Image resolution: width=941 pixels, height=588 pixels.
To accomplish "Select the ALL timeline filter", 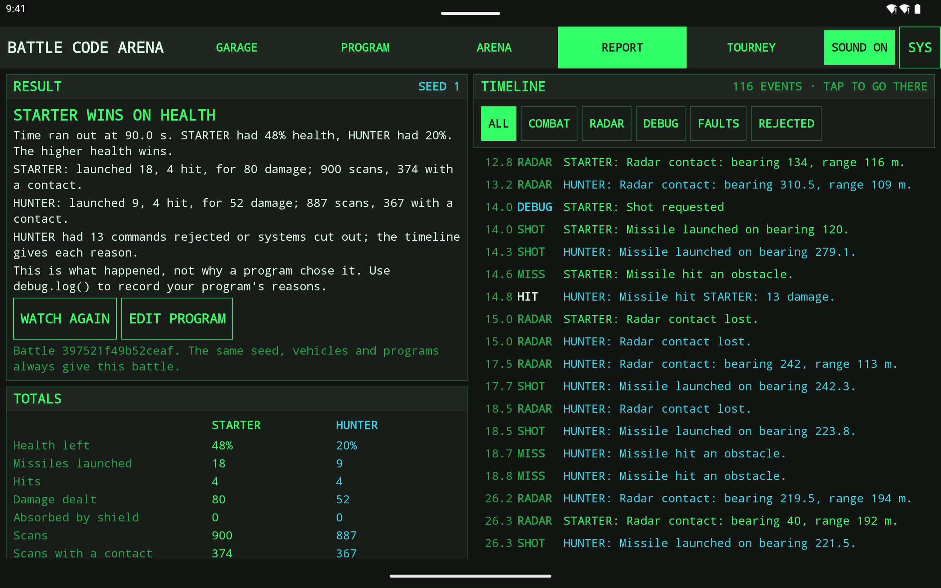I will click(498, 123).
